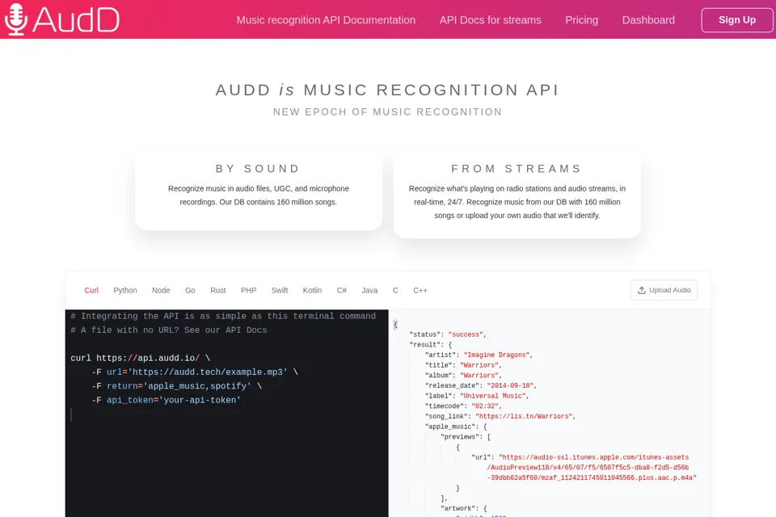Open the By Sound card
Viewport: 776px width, 517px height.
[259, 191]
